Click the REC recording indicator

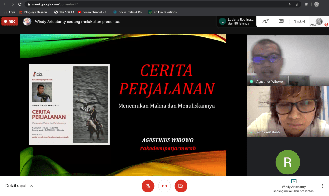click(10, 22)
